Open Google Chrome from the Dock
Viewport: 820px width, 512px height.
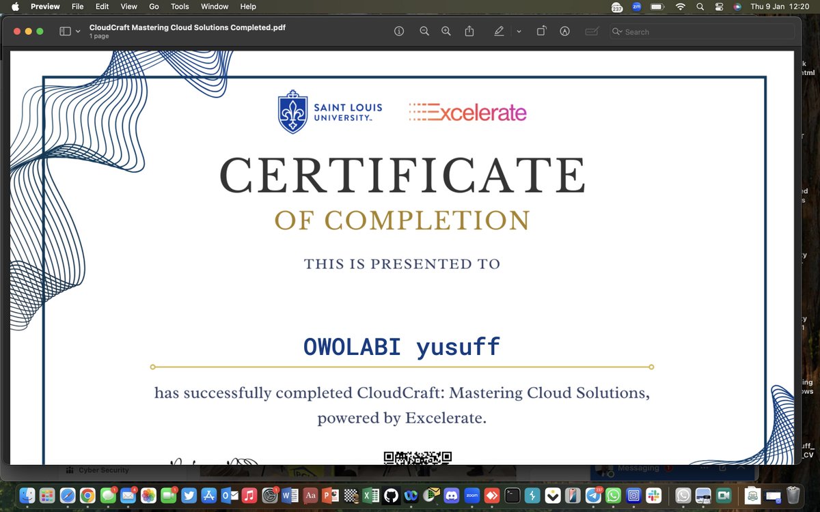tap(87, 496)
